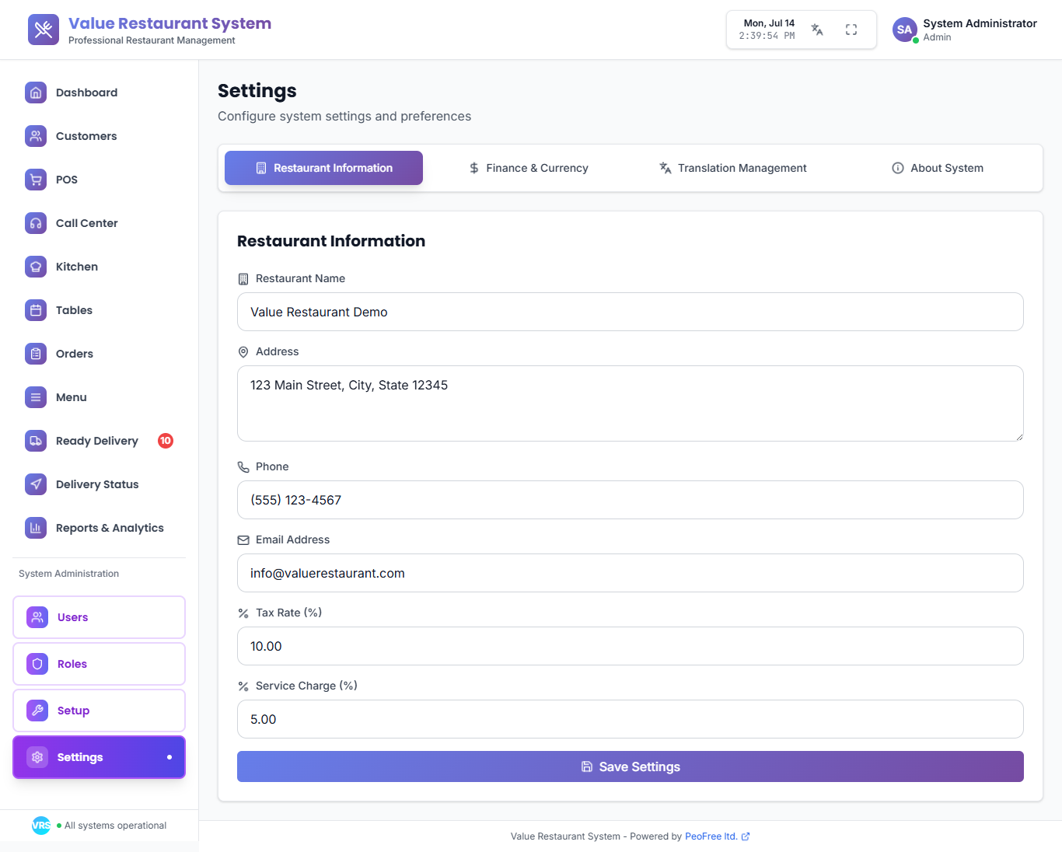Screen dimensions: 1062x852
Task: Click the POS shopping cart icon
Action: (36, 180)
